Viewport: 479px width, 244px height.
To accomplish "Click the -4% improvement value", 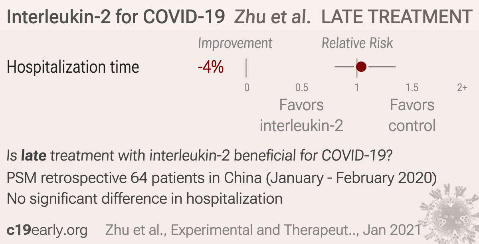I will [x=210, y=67].
